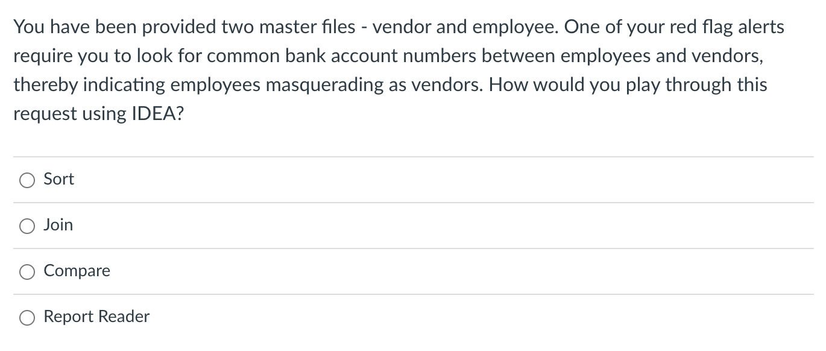This screenshot has width=826, height=351.
Task: Click the Sort answer label
Action: (58, 179)
